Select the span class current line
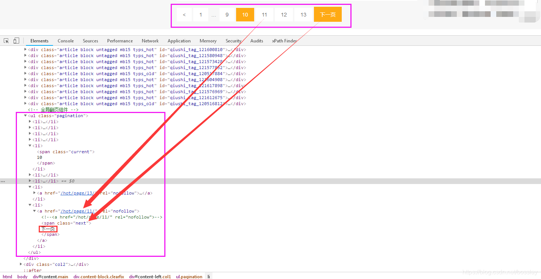541x279 pixels. pos(66,152)
